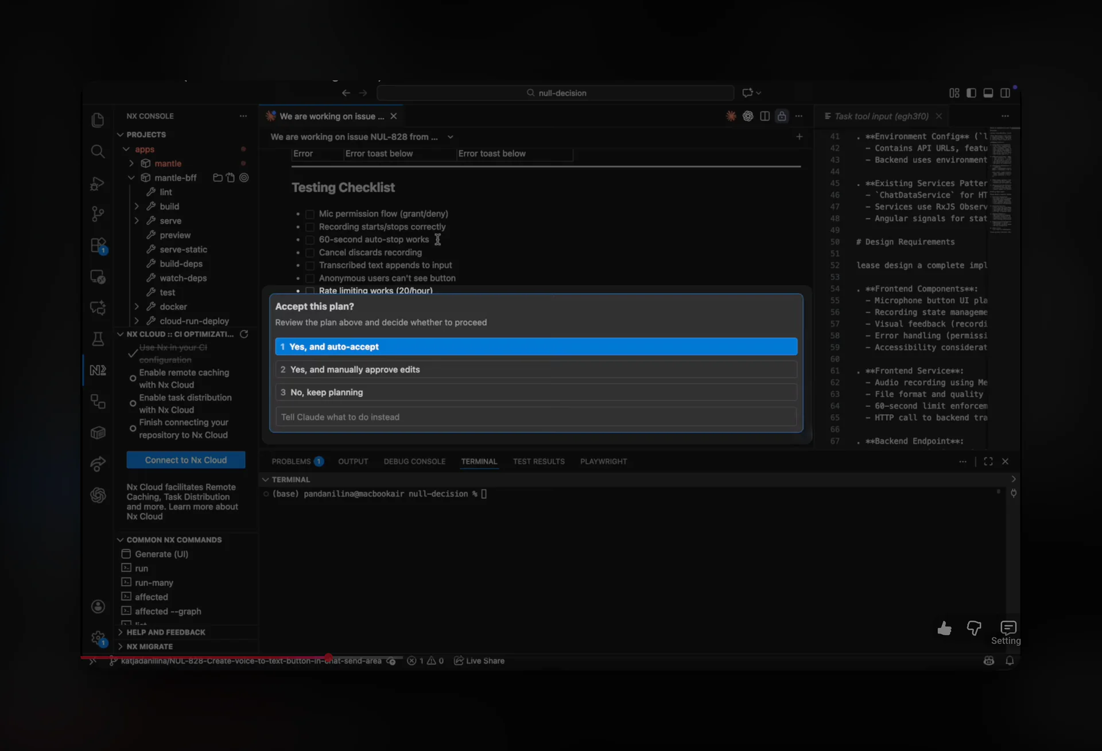Customize layout icon in title bar

954,93
